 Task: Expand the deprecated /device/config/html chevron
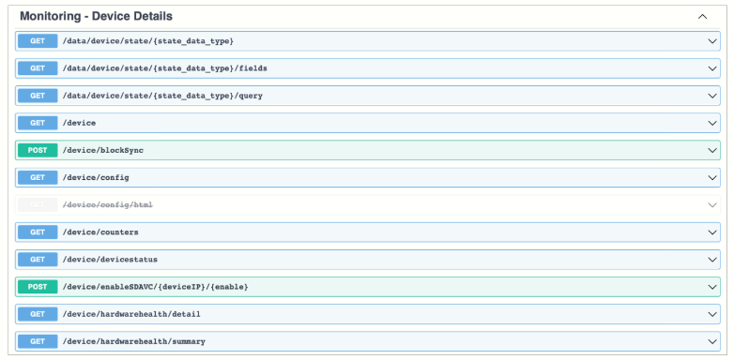(x=712, y=204)
